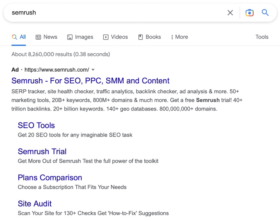Click 'Choose a Subscription That Fits Your Needs' text
Screen dimensions: 280x221
tap(72, 187)
